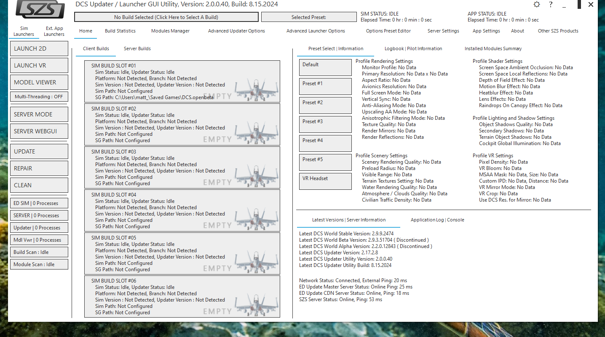Select SIM BUILD SLOT #01
The width and height of the screenshot is (605, 337).
[182, 81]
